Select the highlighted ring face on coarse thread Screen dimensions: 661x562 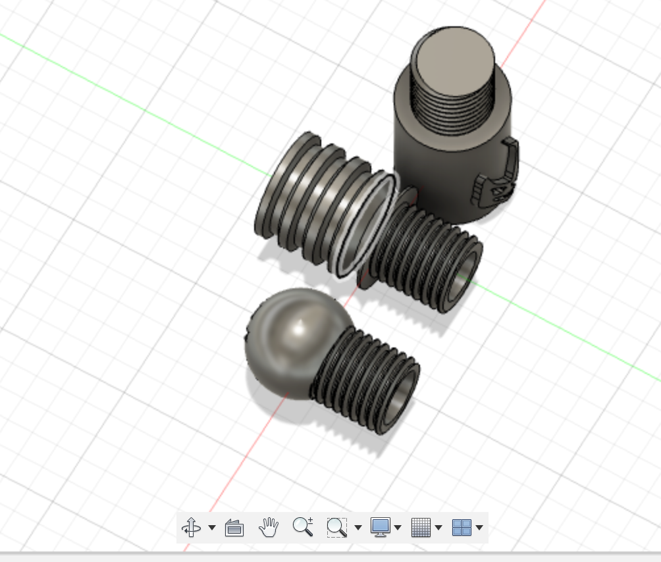click(365, 225)
